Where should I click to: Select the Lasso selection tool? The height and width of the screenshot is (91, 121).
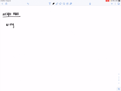64,4
